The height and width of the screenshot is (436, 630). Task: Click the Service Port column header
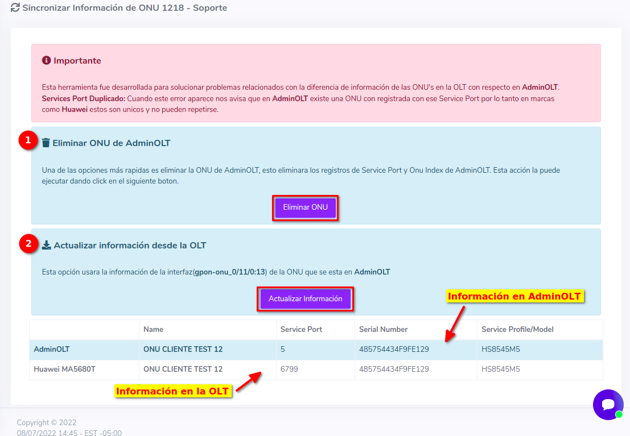pos(301,329)
